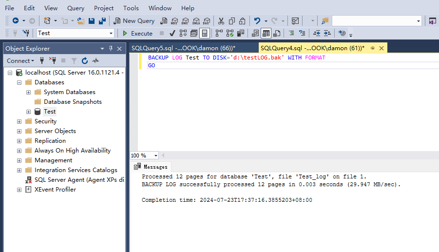
Task: Click the Change Connection plug icon
Action: [26, 33]
